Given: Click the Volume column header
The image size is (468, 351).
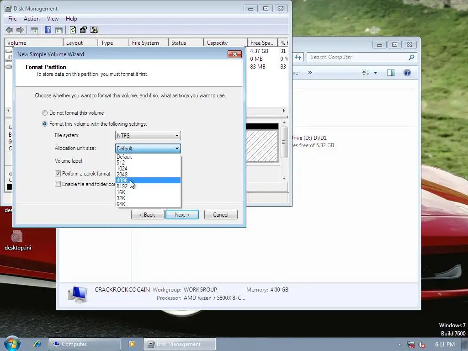Looking at the screenshot, I should point(34,43).
